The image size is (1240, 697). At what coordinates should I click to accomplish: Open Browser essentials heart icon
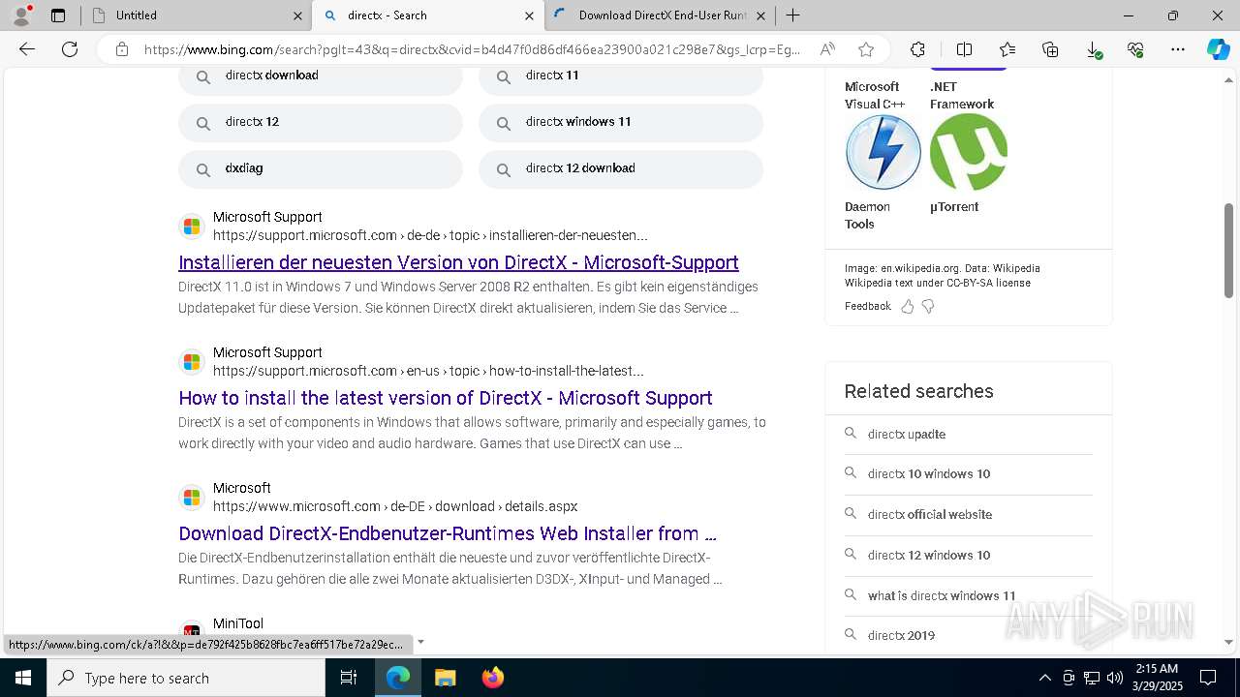point(1135,49)
